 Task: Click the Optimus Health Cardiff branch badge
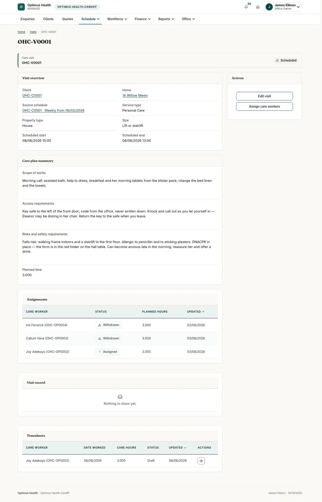pos(77,7)
